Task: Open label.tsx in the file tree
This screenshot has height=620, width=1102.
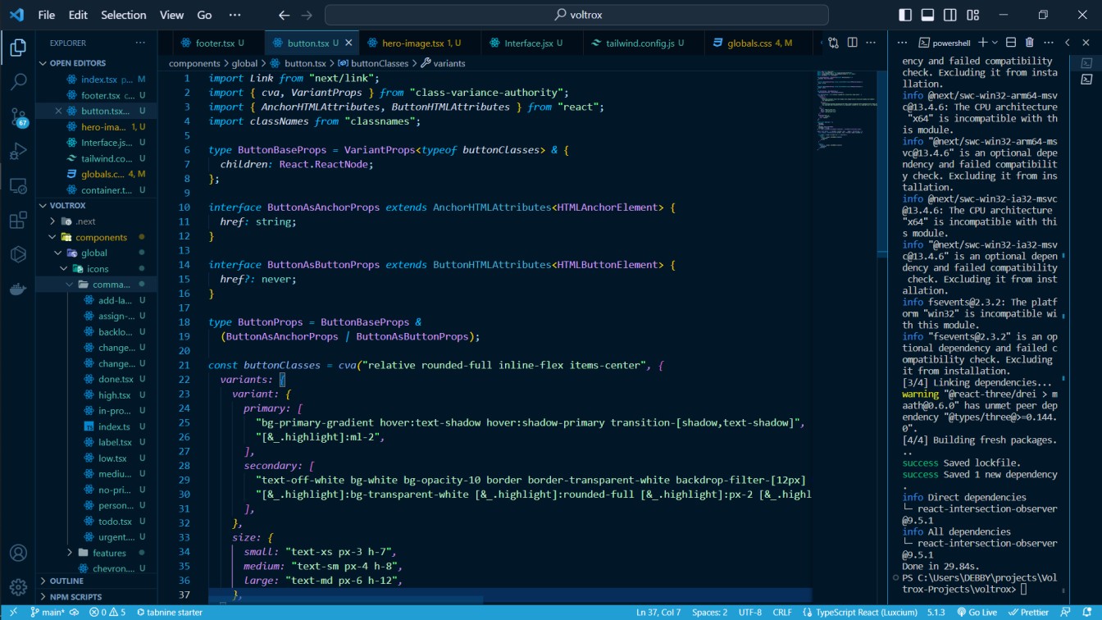Action: click(x=115, y=442)
